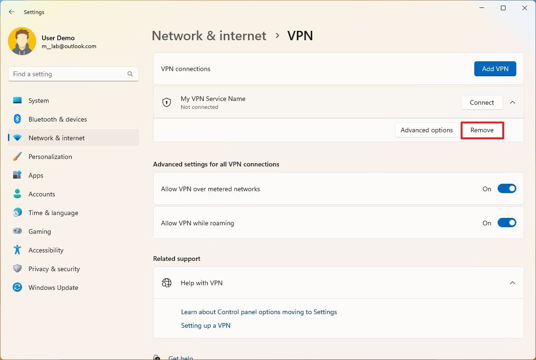Click the highlighted Remove button
This screenshot has height=360, width=536.
click(x=482, y=130)
